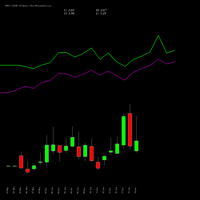Viewport: 200px width, 200px height.
Task: Select the tall red candle above 18 Jun
Action: tap(130, 130)
